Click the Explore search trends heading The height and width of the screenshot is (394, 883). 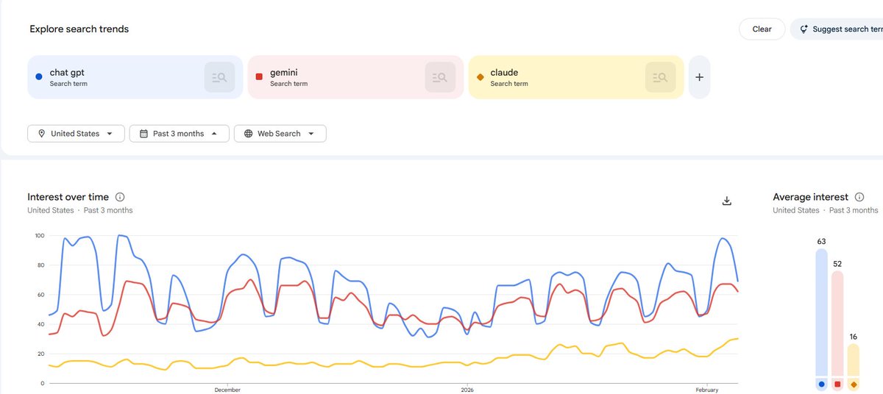(79, 29)
